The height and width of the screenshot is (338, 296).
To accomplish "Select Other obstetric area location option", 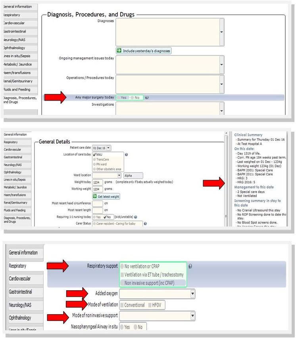I will (x=107, y=169).
